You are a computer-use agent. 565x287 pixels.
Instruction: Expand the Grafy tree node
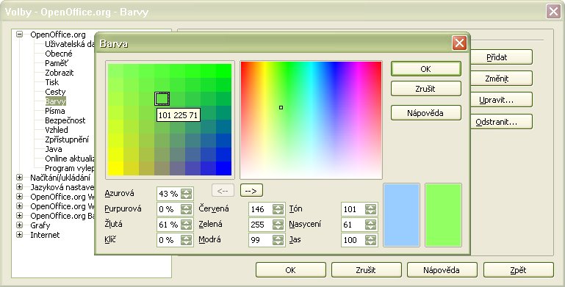pyautogui.click(x=19, y=225)
